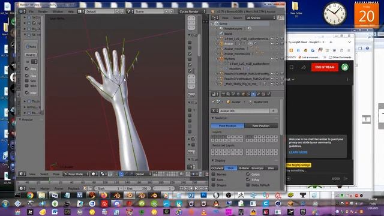Screen dimensions: 384x216
Task: Click the Windows Start orb
Action: pyautogui.click(x=5, y=204)
